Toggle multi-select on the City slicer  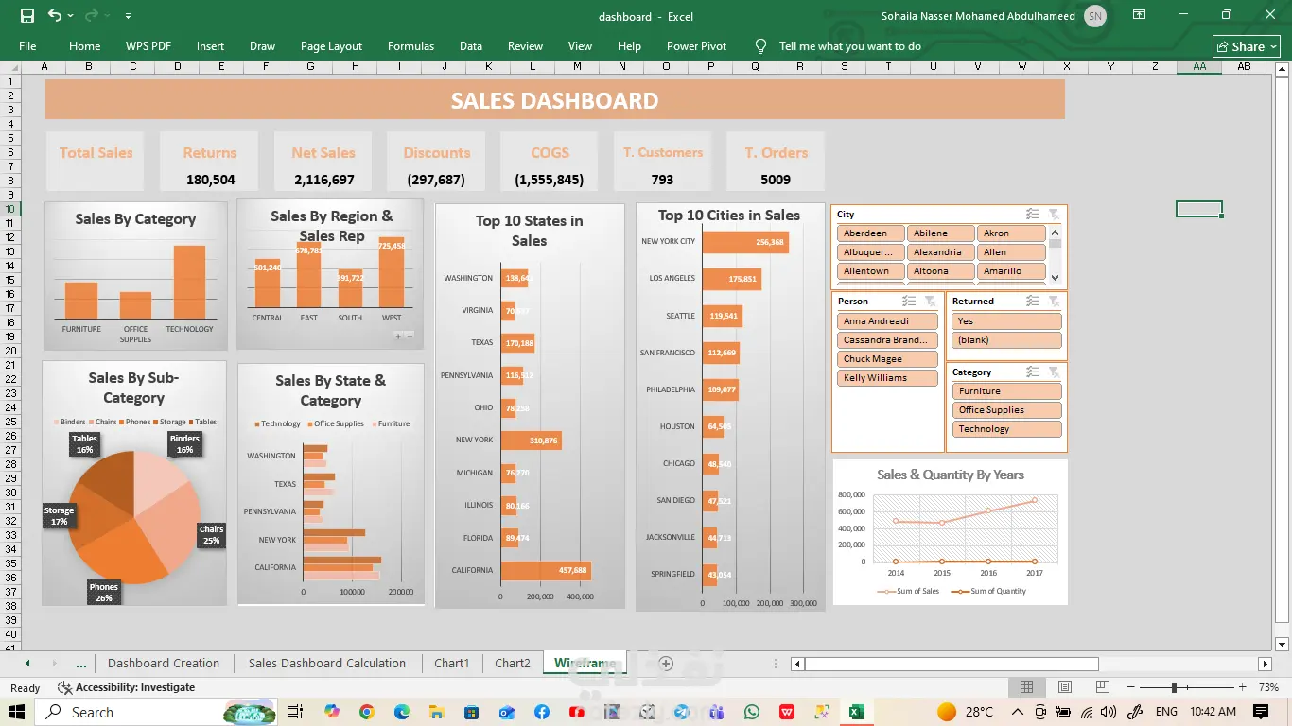click(1033, 215)
